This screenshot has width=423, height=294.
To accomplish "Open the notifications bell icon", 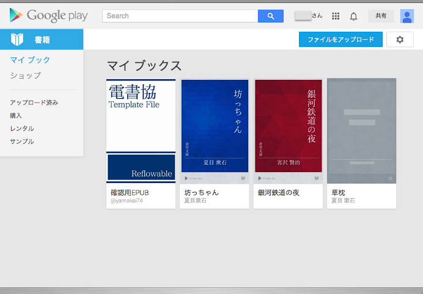I will coord(353,16).
